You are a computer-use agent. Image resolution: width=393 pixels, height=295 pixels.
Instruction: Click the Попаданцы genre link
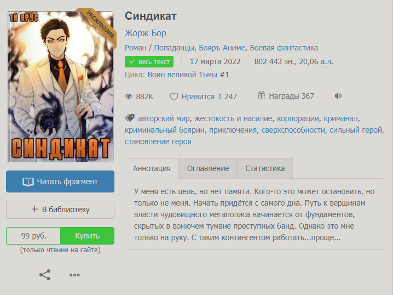click(x=174, y=48)
